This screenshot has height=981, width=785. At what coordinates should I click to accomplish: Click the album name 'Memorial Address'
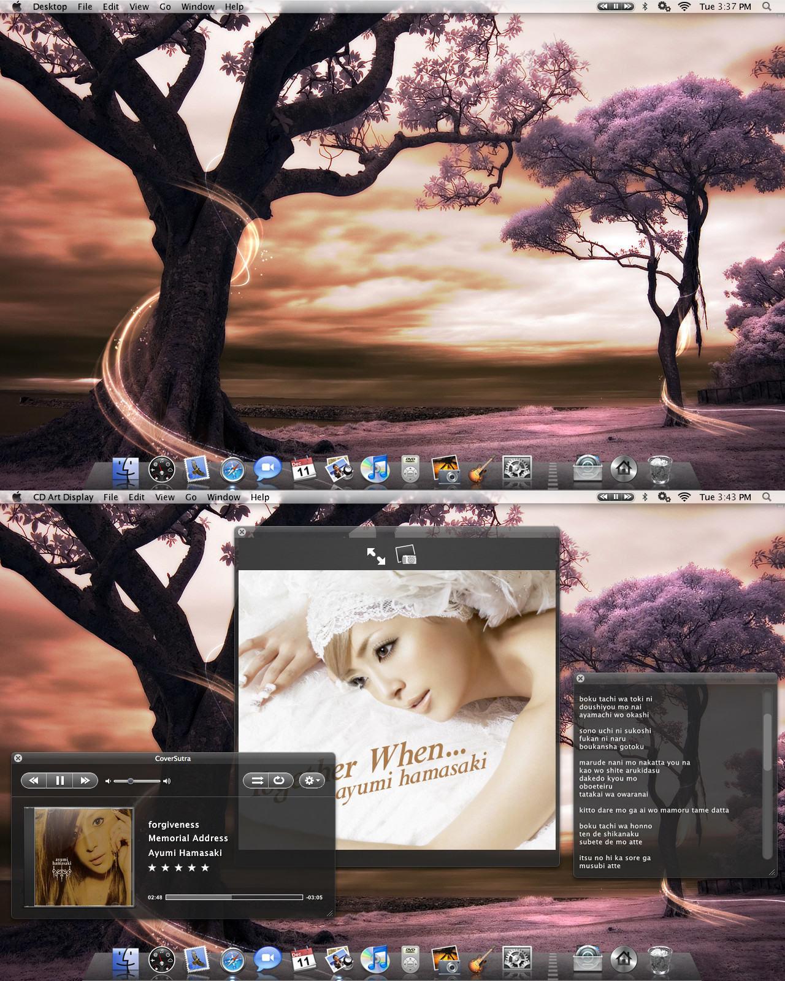(188, 838)
